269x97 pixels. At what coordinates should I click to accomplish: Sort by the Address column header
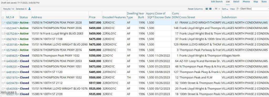click(37, 17)
